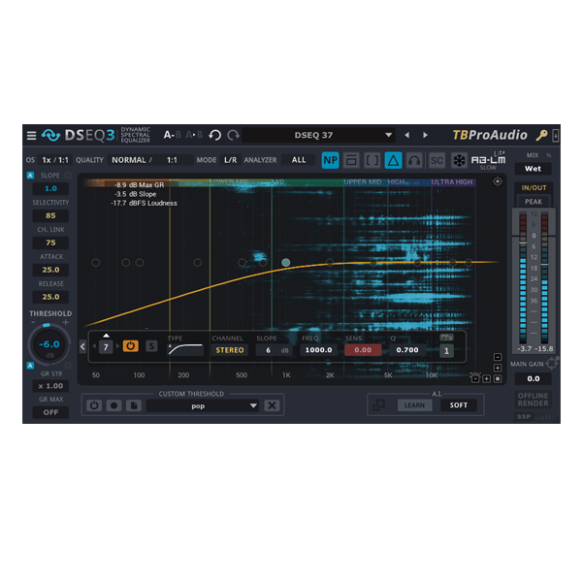Click the band group 1 button

[x=446, y=351]
